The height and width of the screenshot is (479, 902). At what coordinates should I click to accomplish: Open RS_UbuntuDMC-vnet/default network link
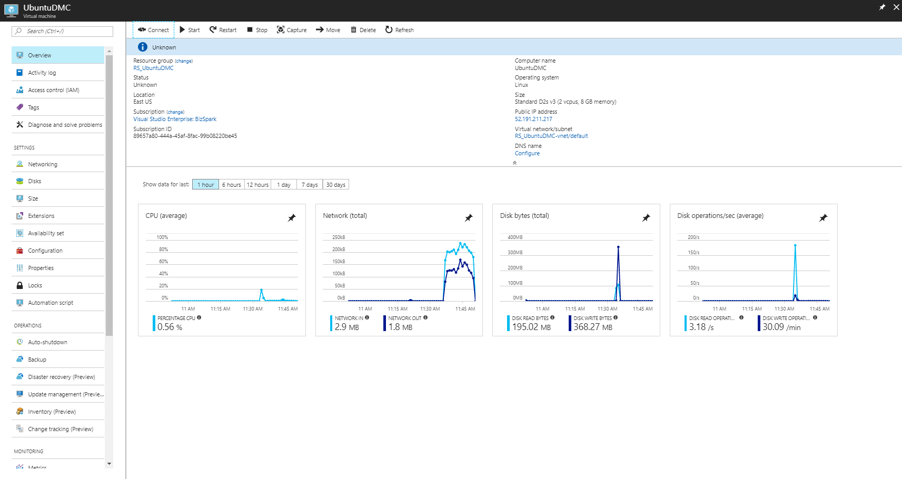point(551,136)
